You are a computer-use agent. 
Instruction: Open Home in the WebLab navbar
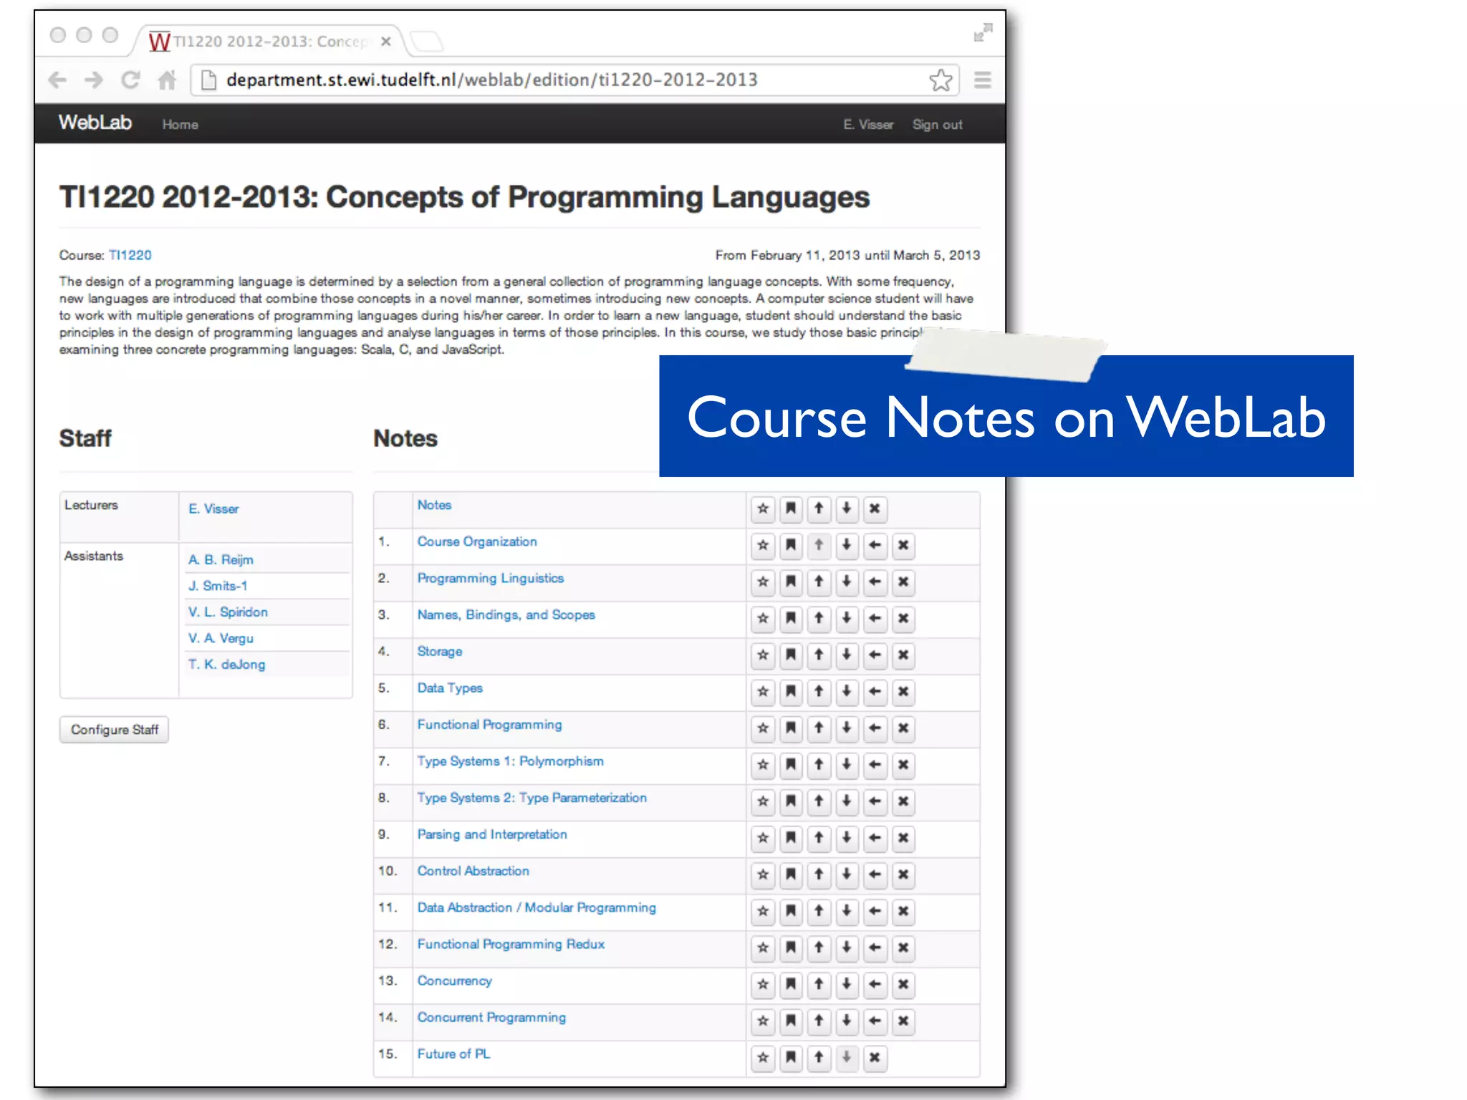click(x=180, y=125)
